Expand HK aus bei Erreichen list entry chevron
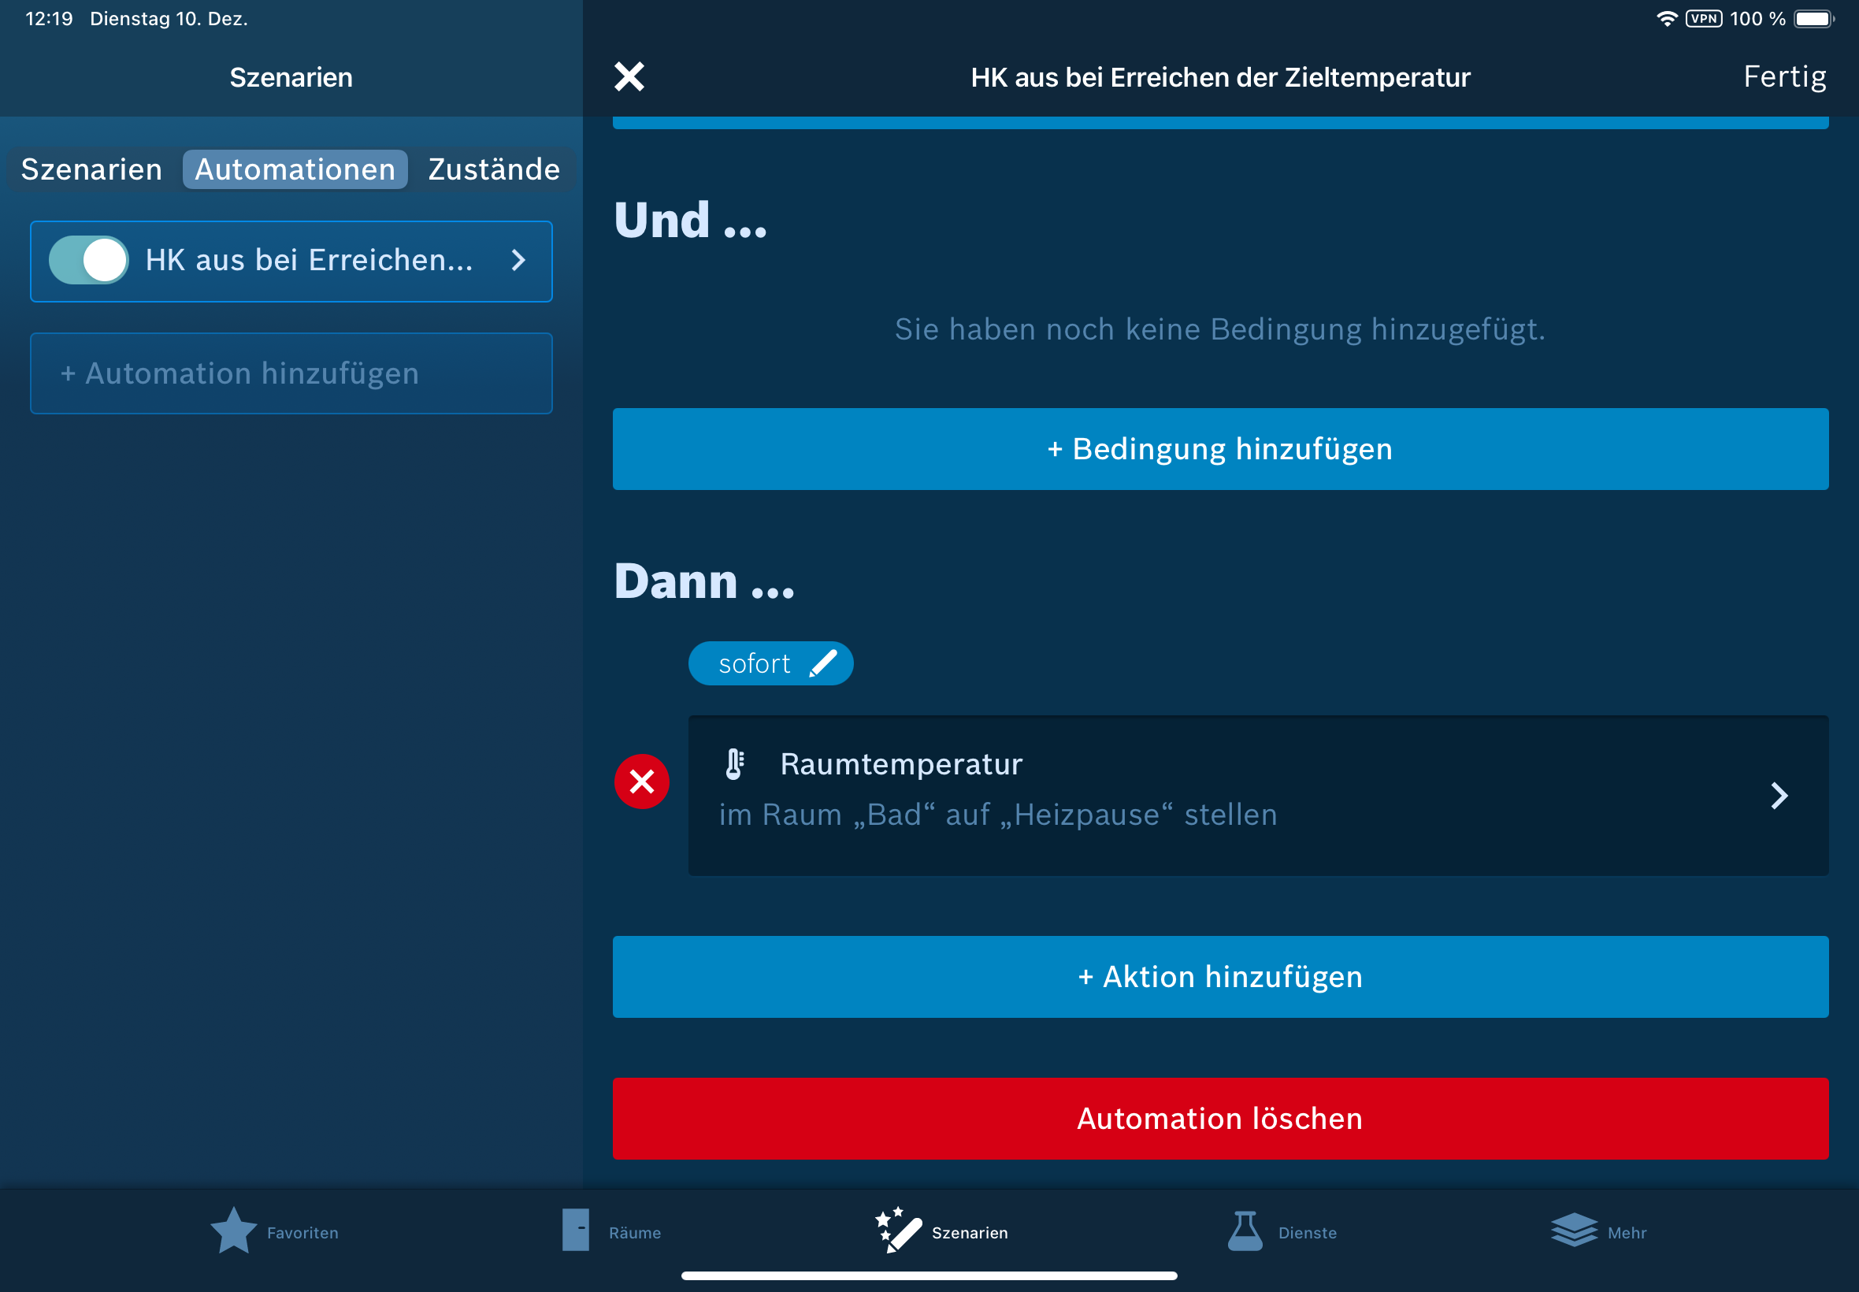The image size is (1859, 1292). pyautogui.click(x=519, y=260)
